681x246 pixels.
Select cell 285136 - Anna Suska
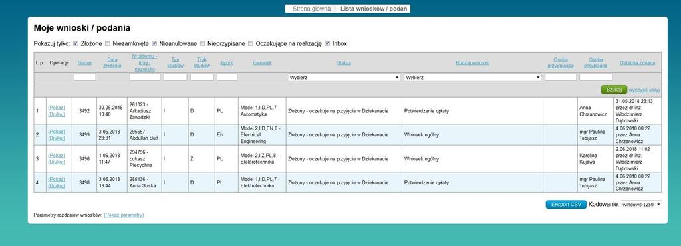point(144,182)
